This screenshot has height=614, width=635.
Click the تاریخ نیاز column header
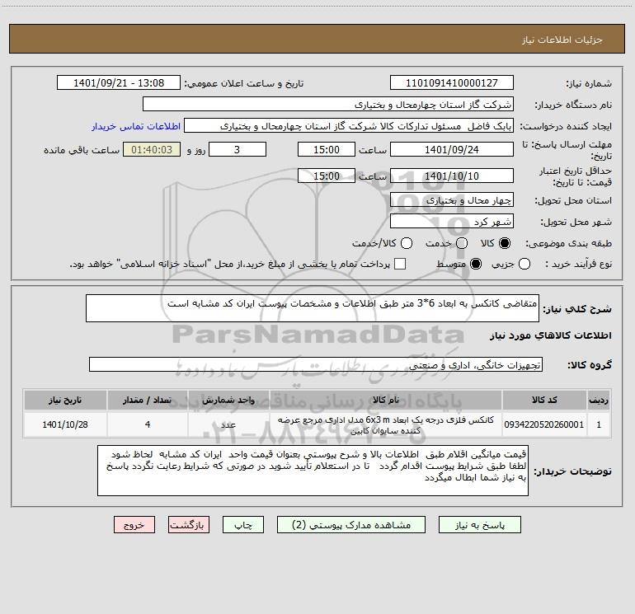65,400
